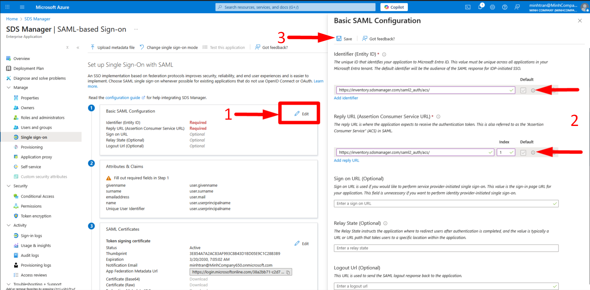Open Deployment Plan in the sidebar
This screenshot has width=590, height=290.
pos(28,68)
